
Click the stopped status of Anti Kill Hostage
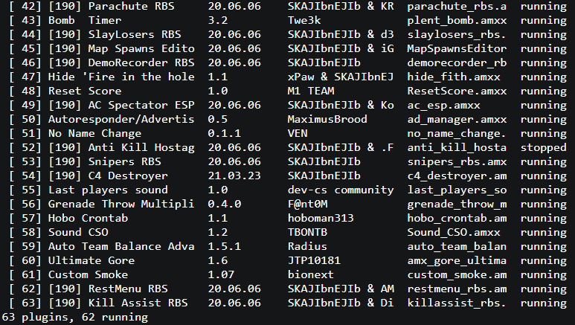543,147
